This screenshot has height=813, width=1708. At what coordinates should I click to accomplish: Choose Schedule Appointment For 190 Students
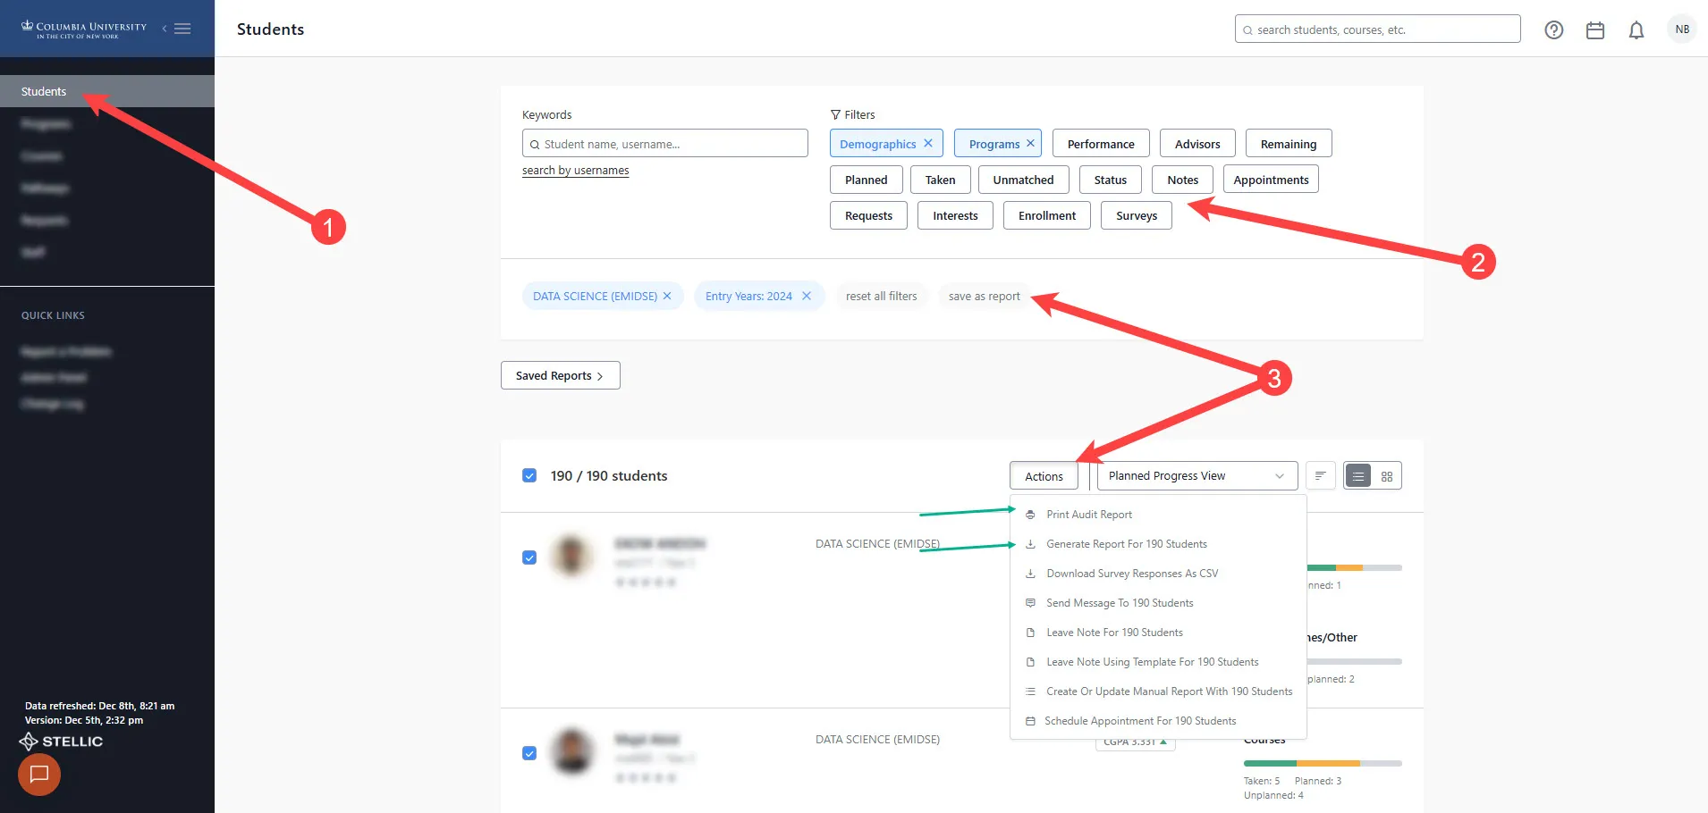pos(1158,721)
